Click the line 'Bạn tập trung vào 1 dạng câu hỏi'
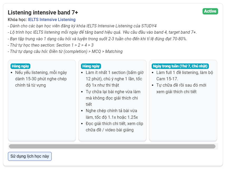This screenshot has height=169, width=226. tap(97, 39)
